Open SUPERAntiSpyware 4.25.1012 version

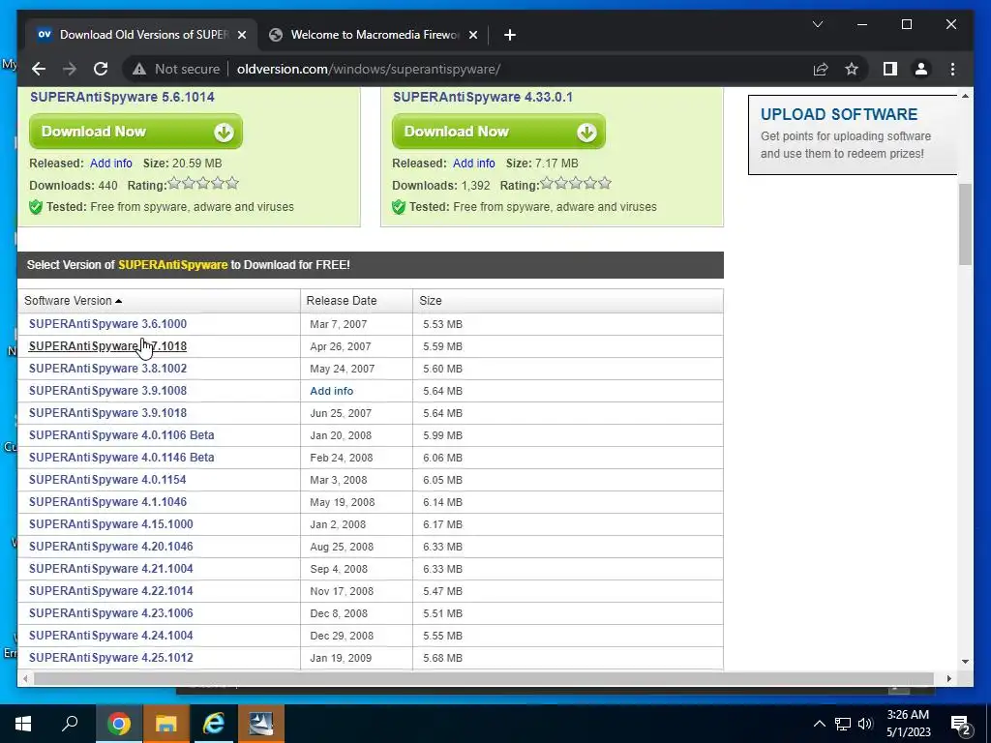click(x=110, y=658)
